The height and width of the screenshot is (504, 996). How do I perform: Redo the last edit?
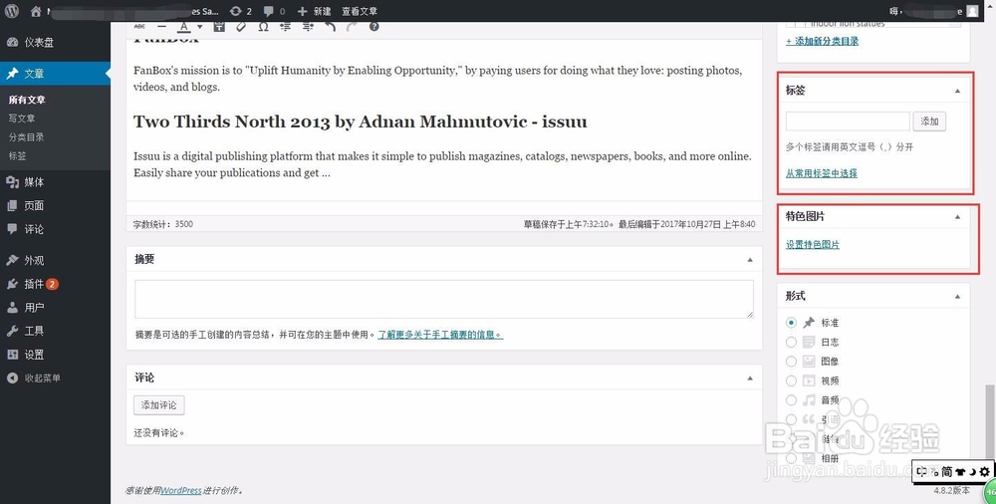point(352,27)
